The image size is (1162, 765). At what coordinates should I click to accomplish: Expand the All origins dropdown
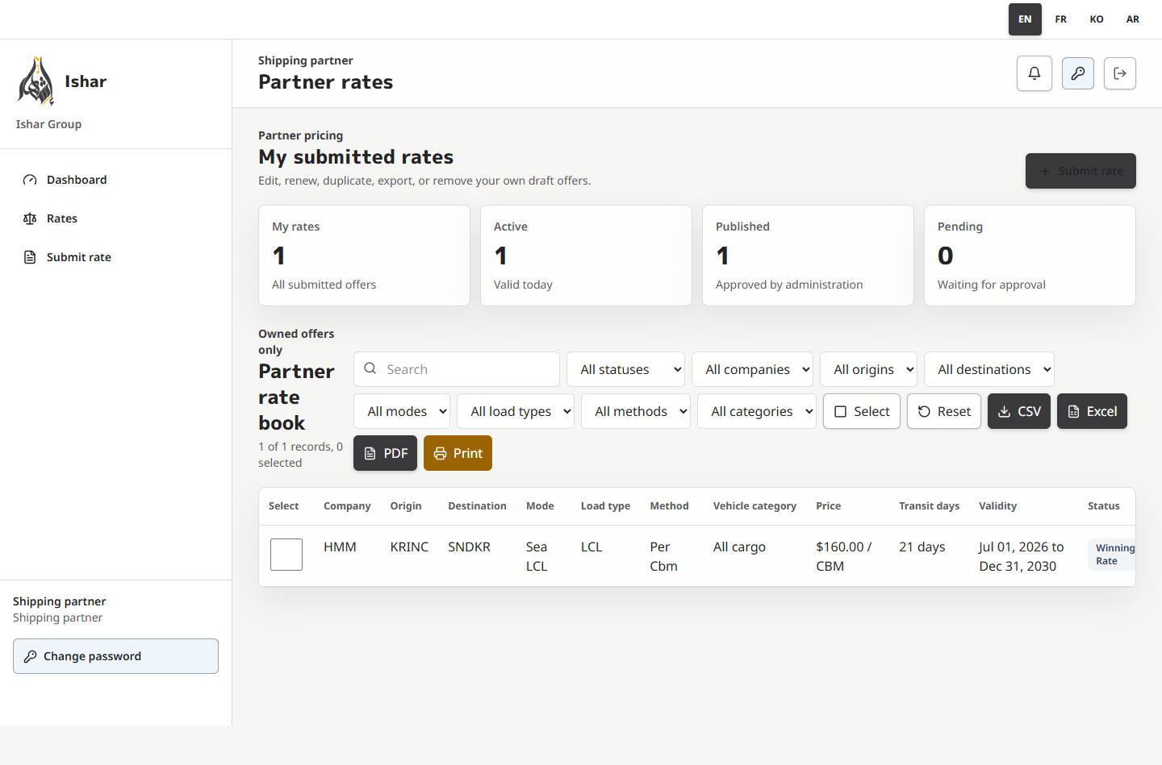pos(868,369)
